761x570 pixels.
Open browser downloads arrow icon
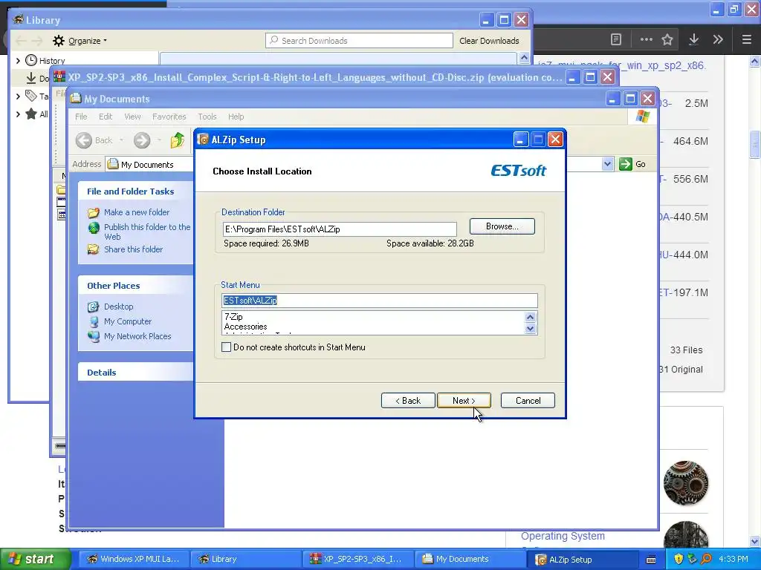pyautogui.click(x=693, y=39)
